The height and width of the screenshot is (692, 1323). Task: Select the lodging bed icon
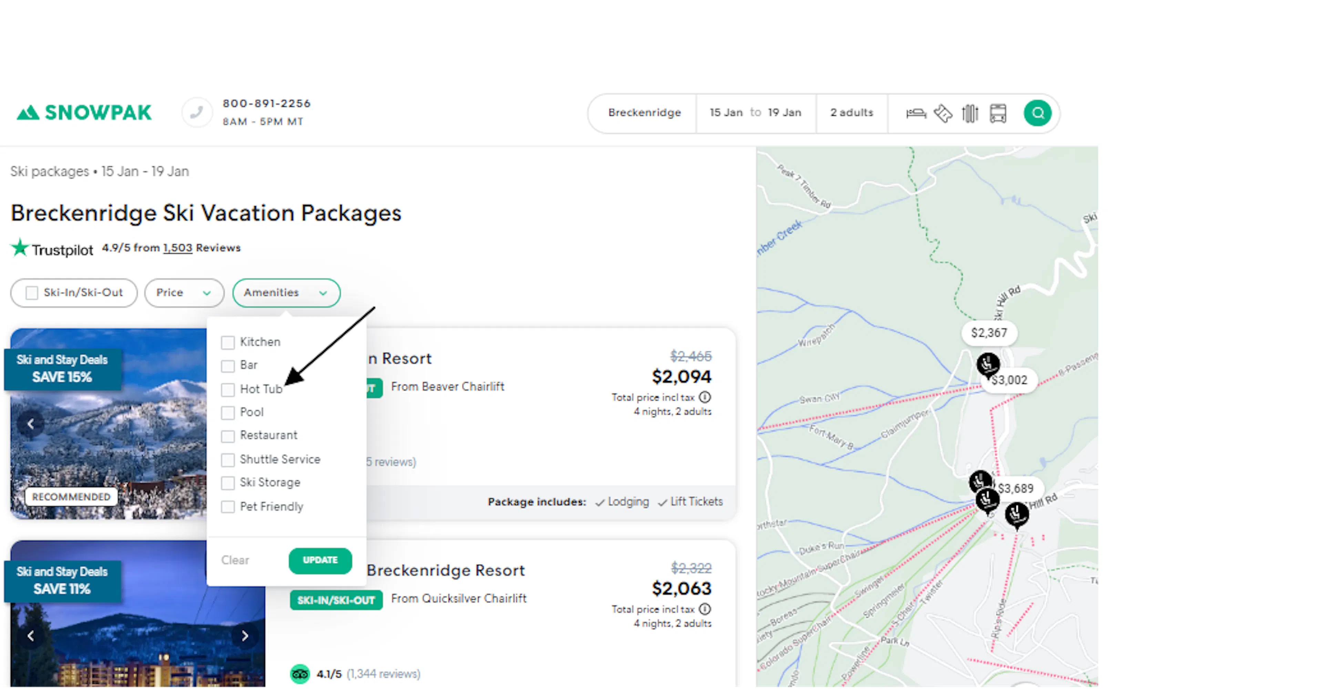[x=916, y=113]
